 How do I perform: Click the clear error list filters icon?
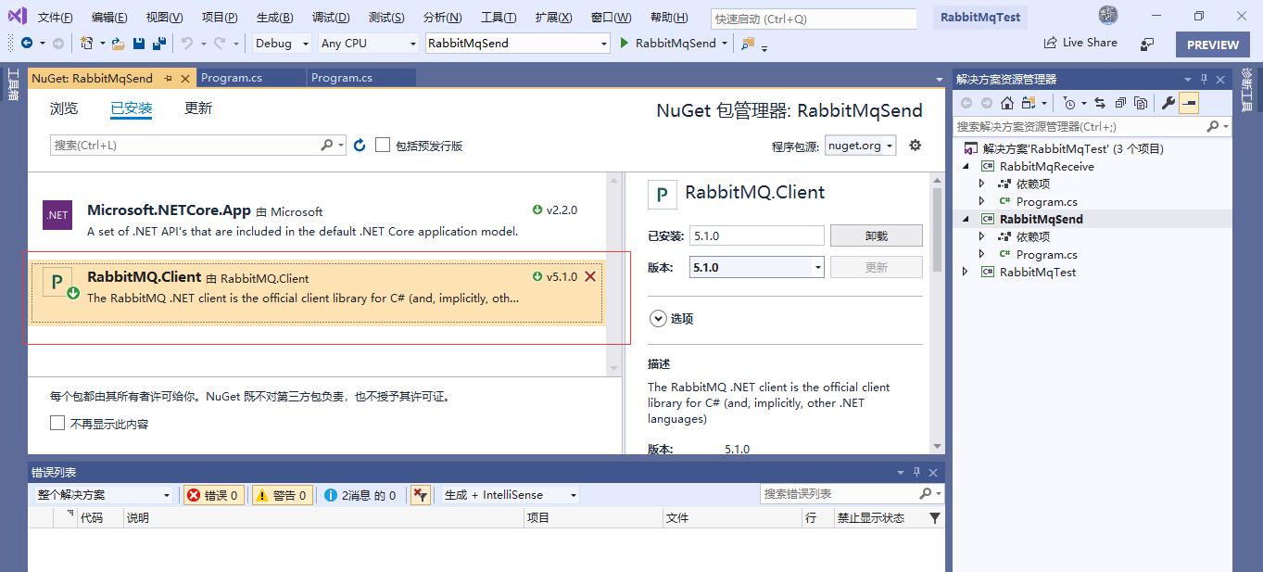[x=421, y=495]
